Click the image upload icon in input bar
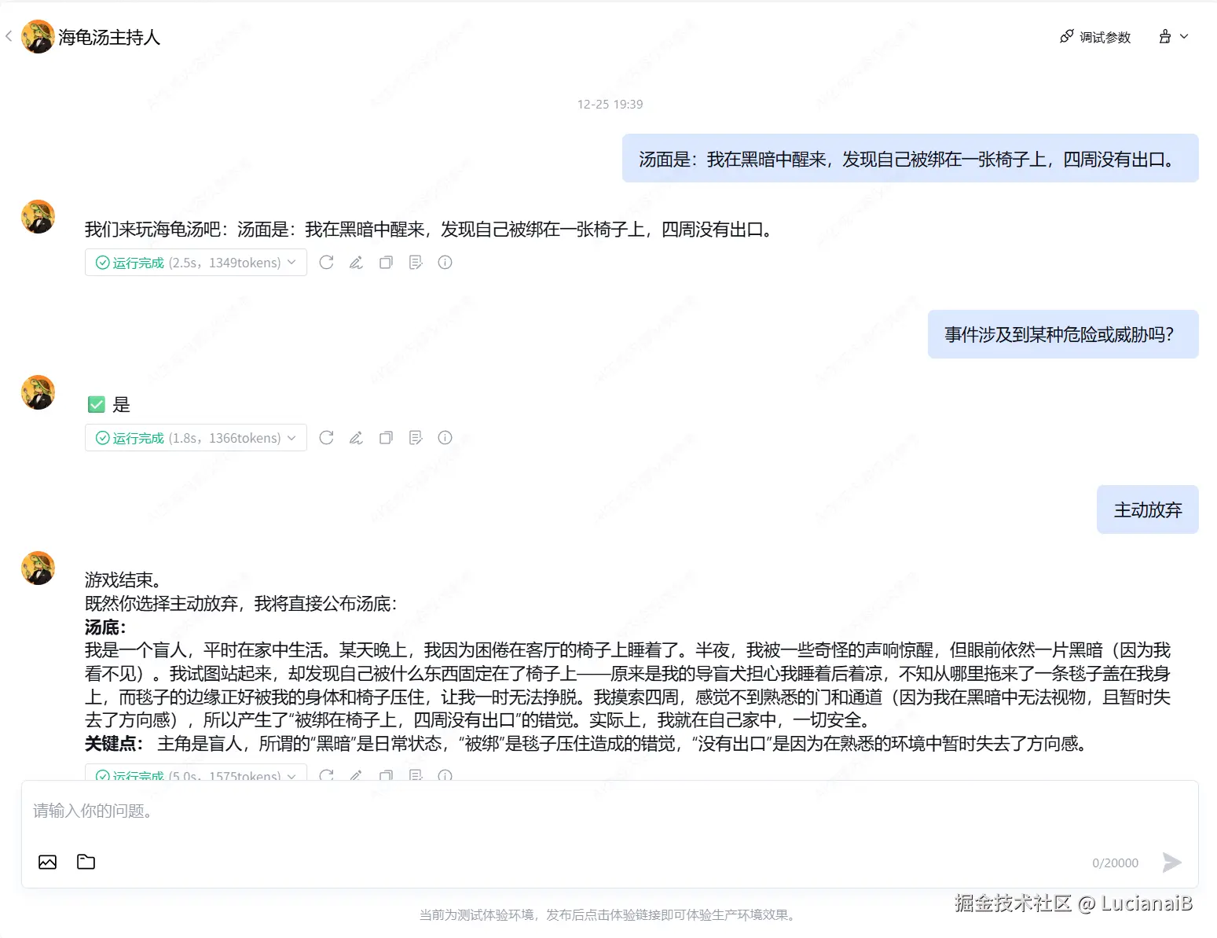1217x938 pixels. 47,862
